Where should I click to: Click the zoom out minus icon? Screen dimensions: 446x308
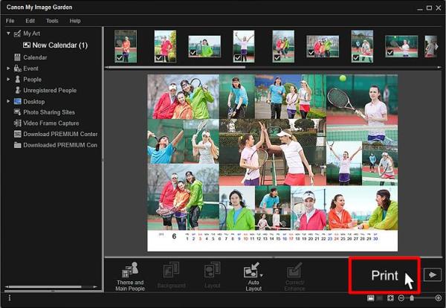(x=401, y=298)
